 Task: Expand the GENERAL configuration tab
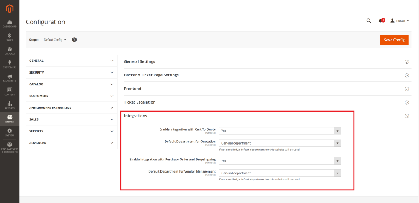point(71,61)
